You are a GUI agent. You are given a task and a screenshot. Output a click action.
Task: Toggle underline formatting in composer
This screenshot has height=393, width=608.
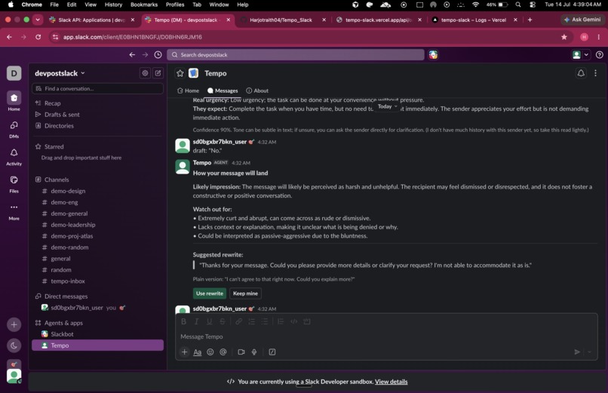coord(210,321)
